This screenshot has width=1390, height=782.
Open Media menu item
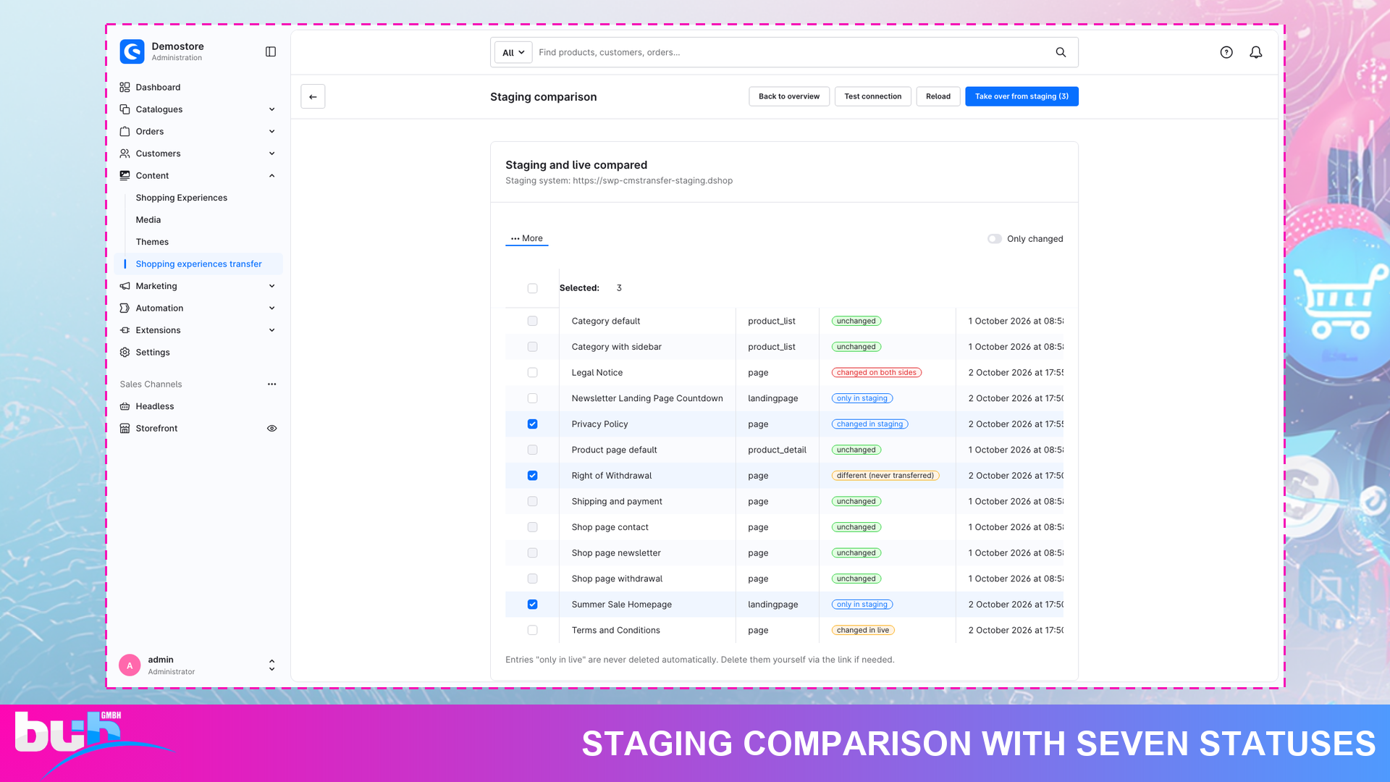(x=148, y=220)
